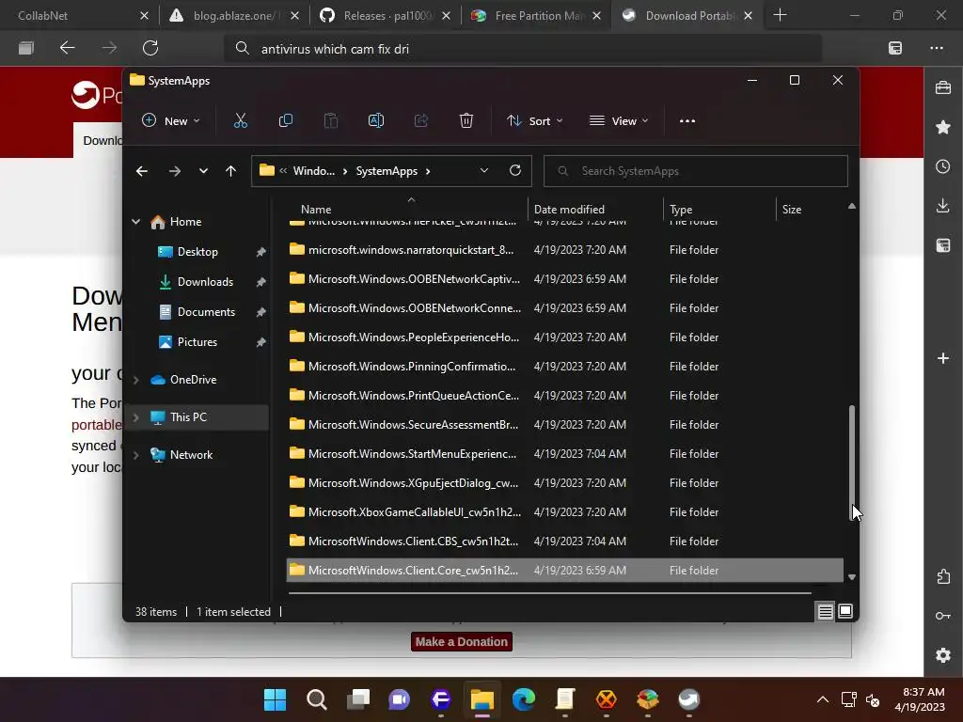The height and width of the screenshot is (722, 963).
Task: Expand the OneDrive tree node
Action: (135, 380)
